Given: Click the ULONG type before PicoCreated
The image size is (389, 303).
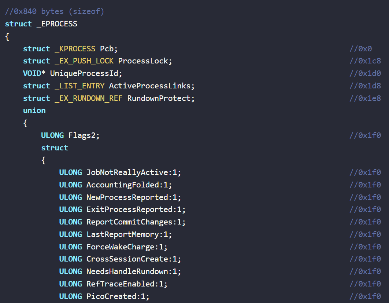Looking at the screenshot, I should pyautogui.click(x=70, y=296).
